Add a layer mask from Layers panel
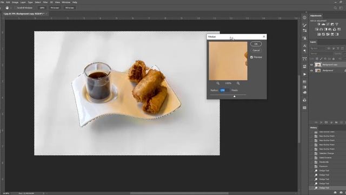The width and height of the screenshot is (346, 195). pos(326,122)
